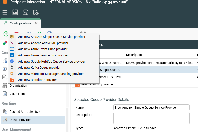Click the scheduled tasks clock icon
The height and width of the screenshot is (132, 198).
36,12
